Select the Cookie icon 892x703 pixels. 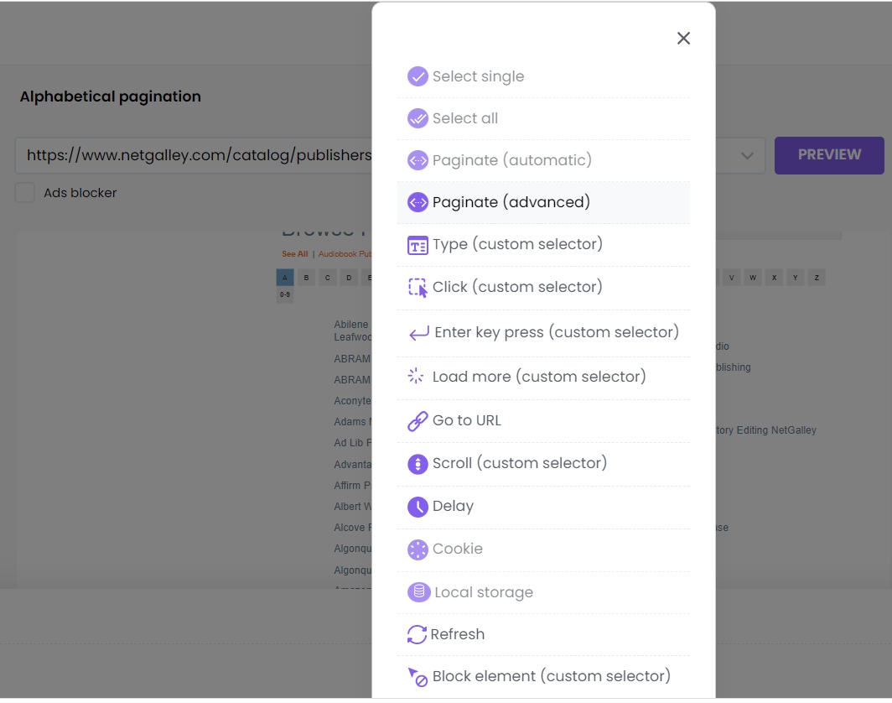click(417, 549)
